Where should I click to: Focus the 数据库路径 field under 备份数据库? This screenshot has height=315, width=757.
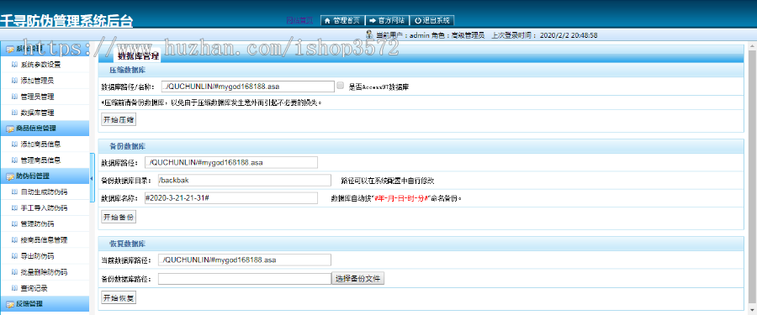(x=231, y=162)
